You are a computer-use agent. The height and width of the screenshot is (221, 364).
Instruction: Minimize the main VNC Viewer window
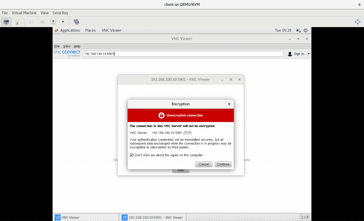pos(290,39)
